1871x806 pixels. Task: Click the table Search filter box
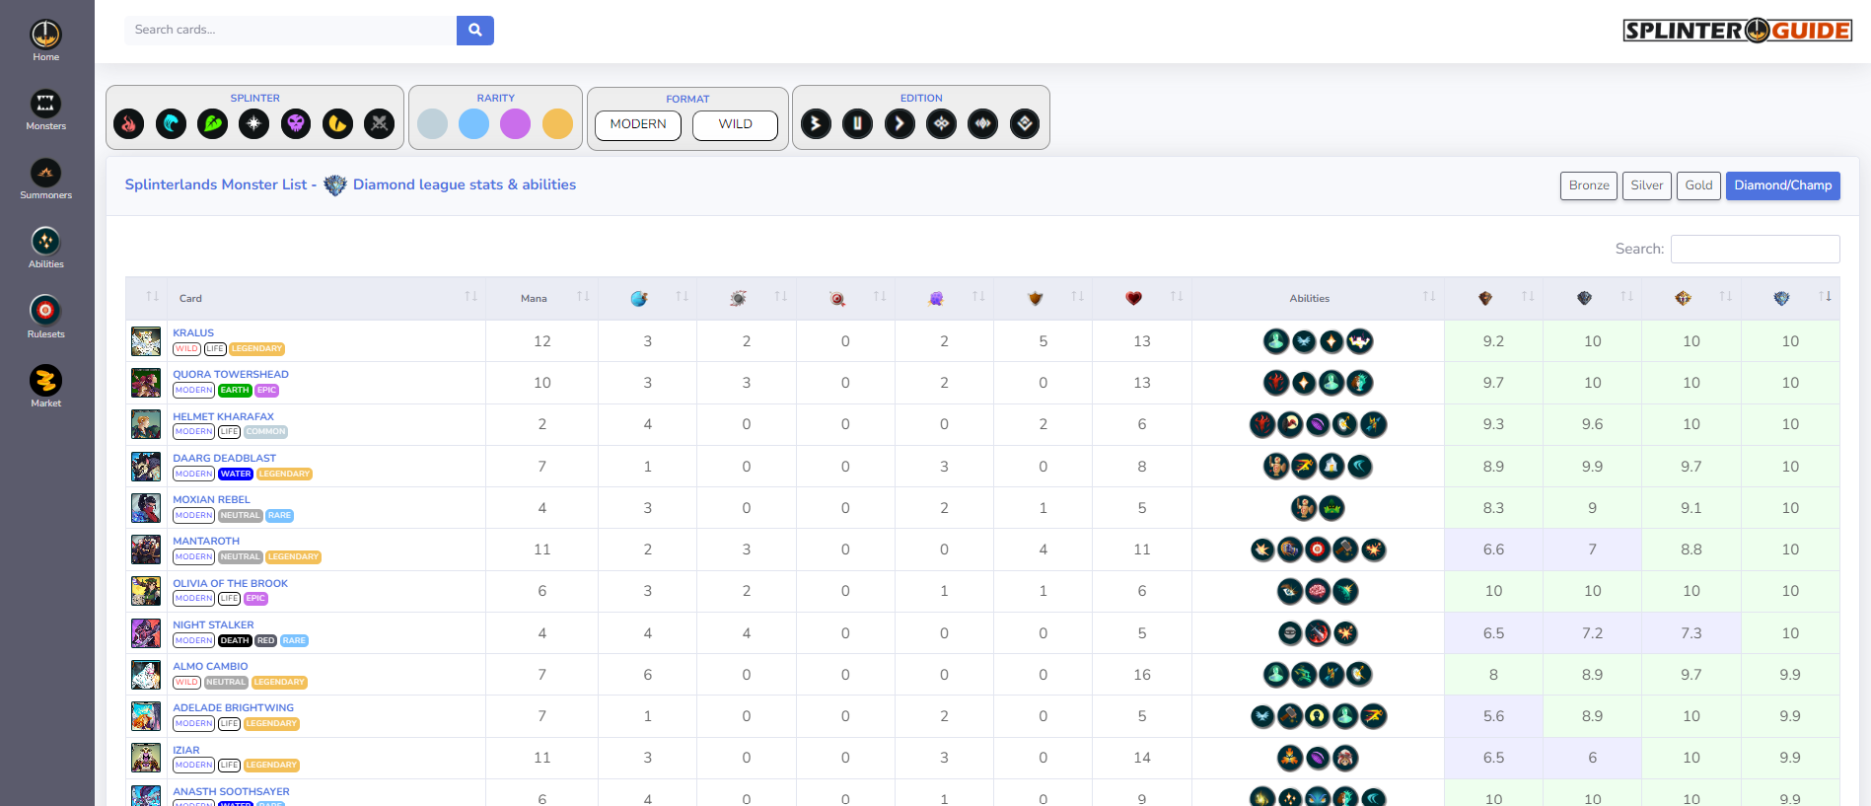1755,249
